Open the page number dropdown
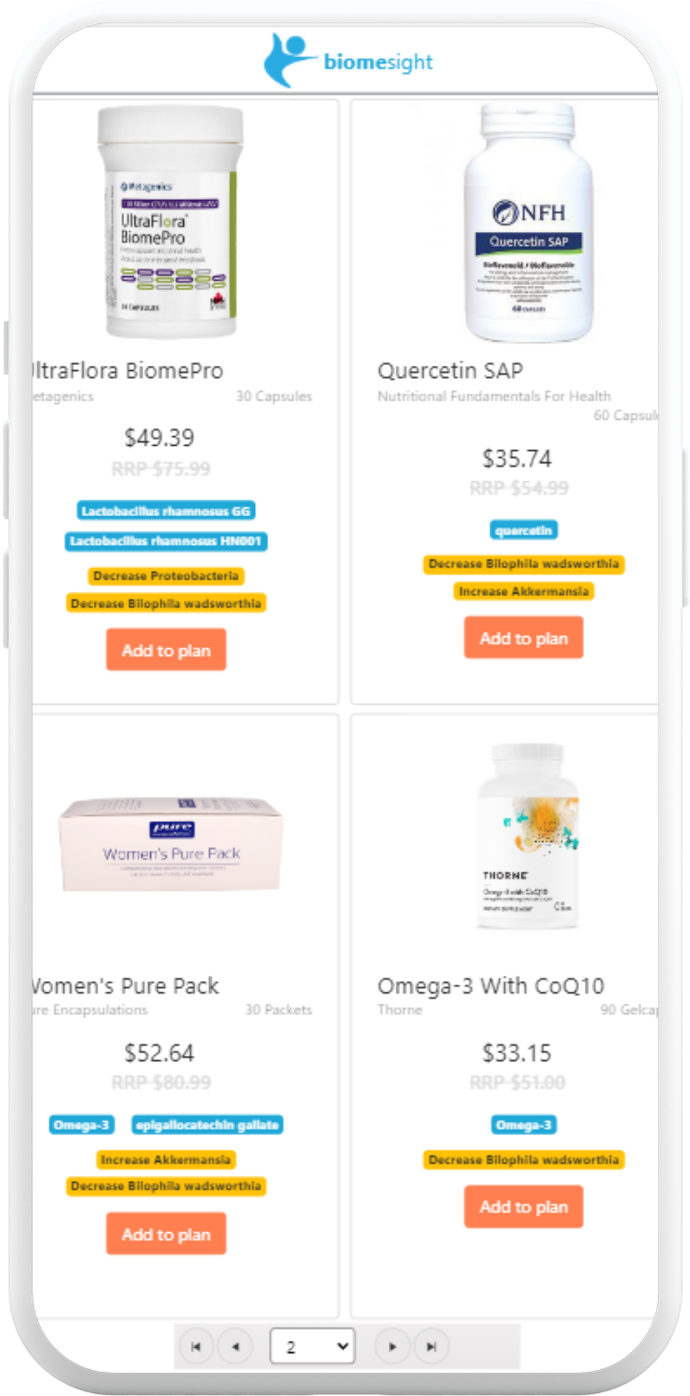 [312, 1347]
